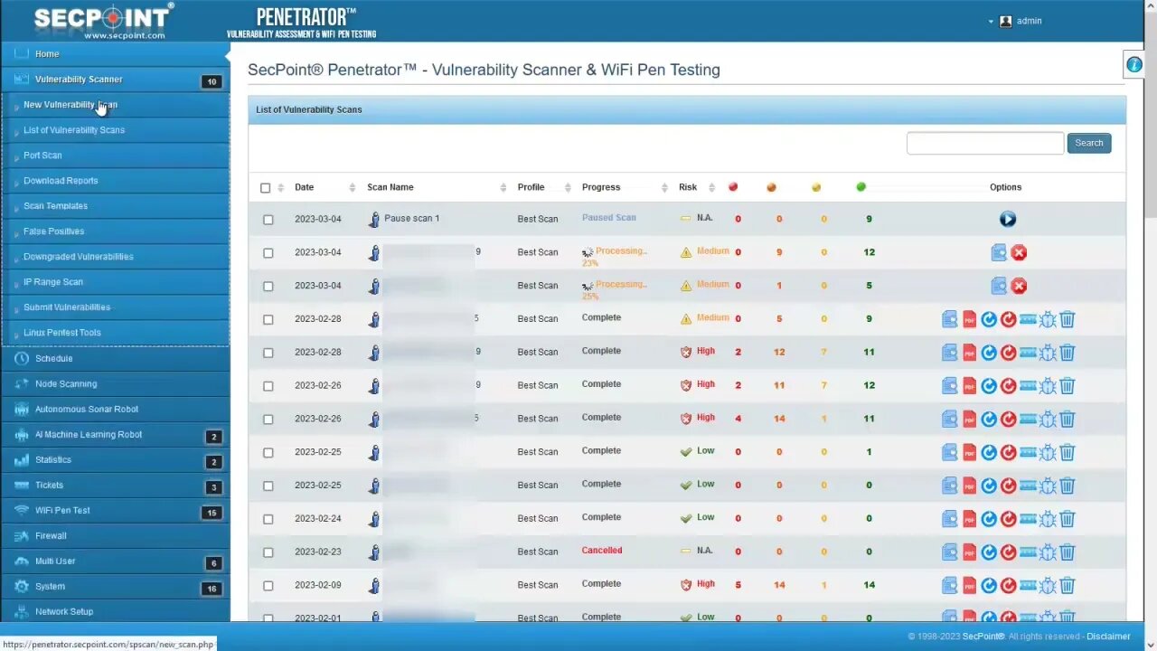Sort by the red high-risk dot column
1157x651 pixels.
(733, 187)
